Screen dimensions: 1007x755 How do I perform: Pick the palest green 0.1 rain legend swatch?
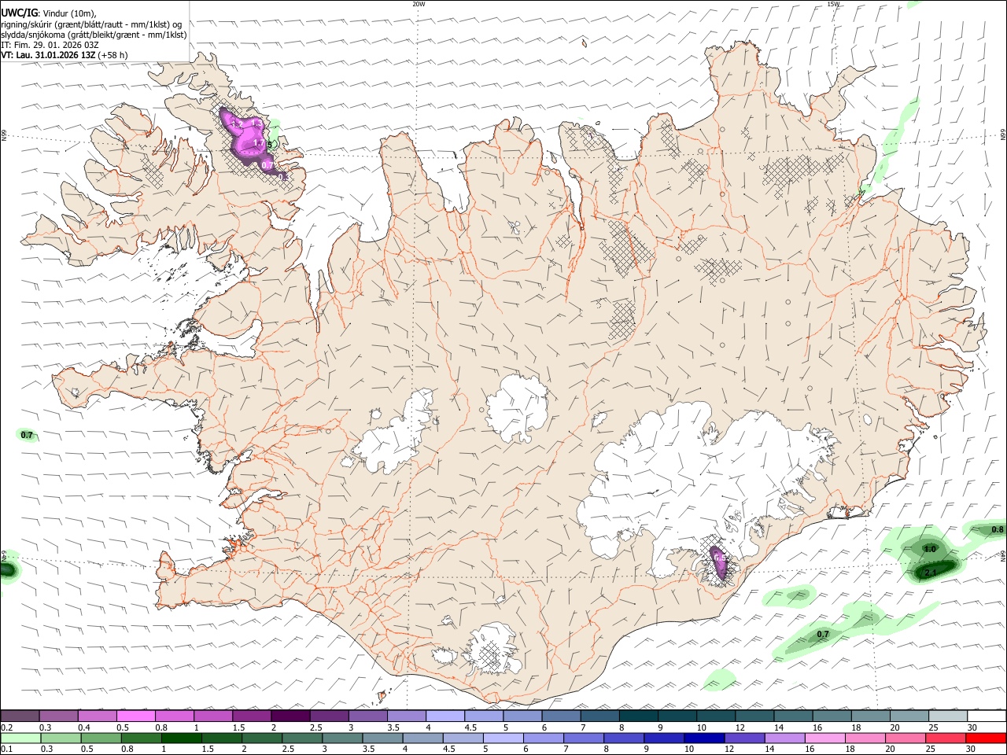click(19, 738)
